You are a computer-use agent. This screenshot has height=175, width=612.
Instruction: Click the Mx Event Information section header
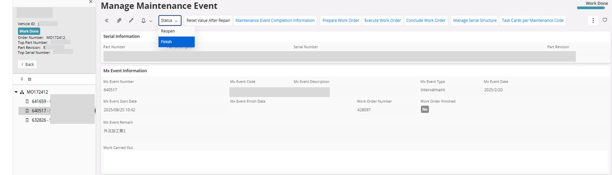pyautogui.click(x=125, y=71)
